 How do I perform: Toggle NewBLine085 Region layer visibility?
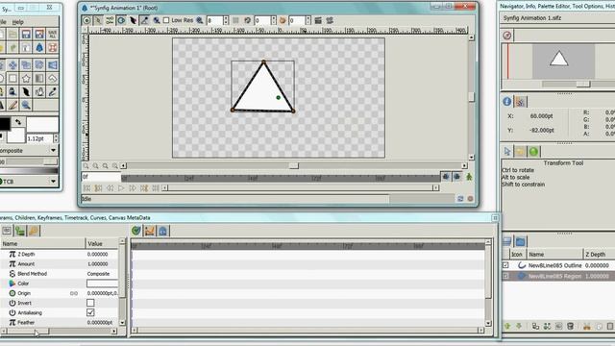click(505, 276)
